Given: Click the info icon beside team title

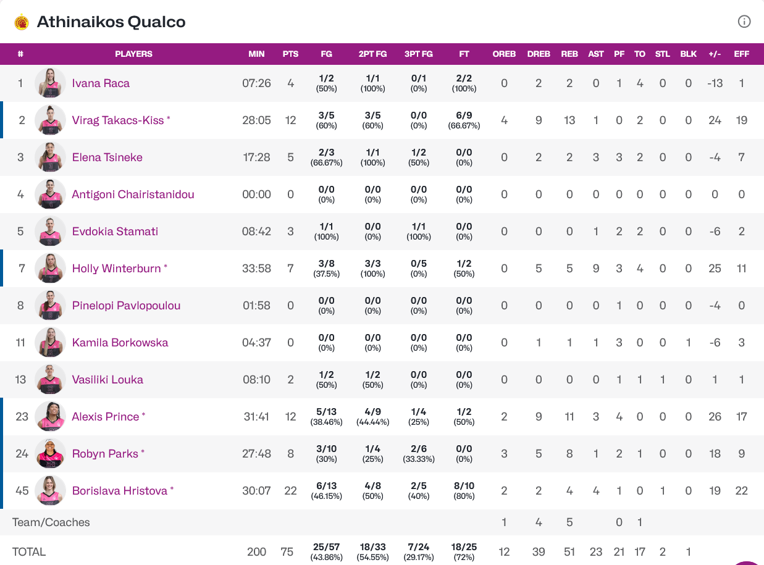Looking at the screenshot, I should point(744,22).
